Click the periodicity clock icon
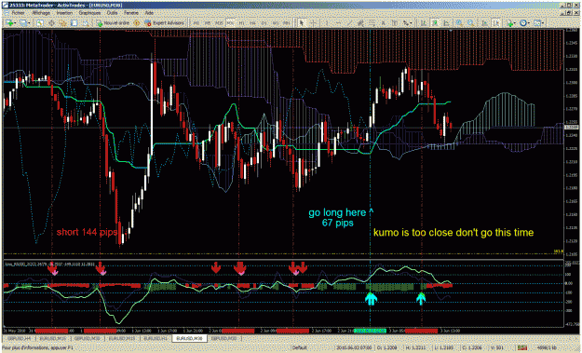582x353 pixels. click(523, 23)
